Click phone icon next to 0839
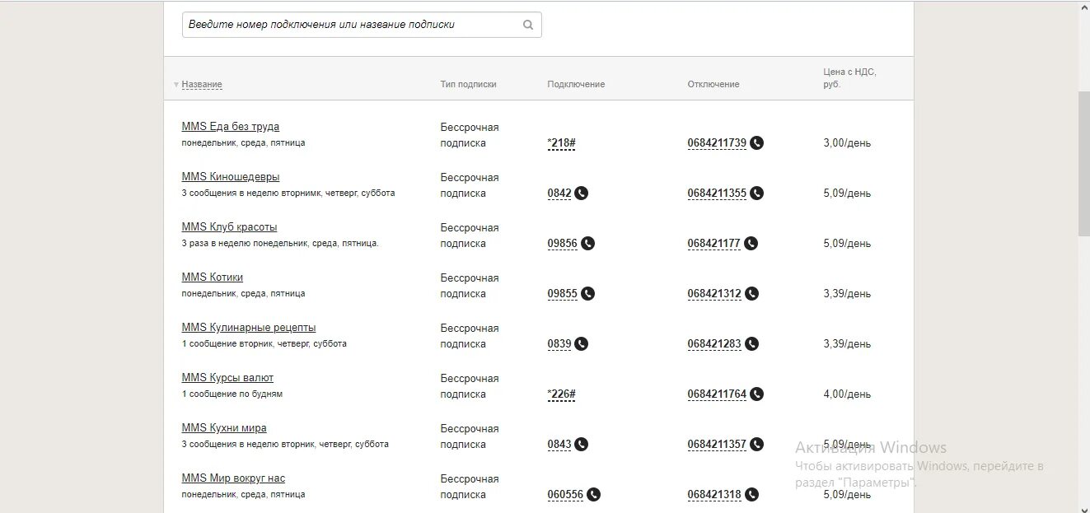This screenshot has width=1090, height=513. point(582,344)
